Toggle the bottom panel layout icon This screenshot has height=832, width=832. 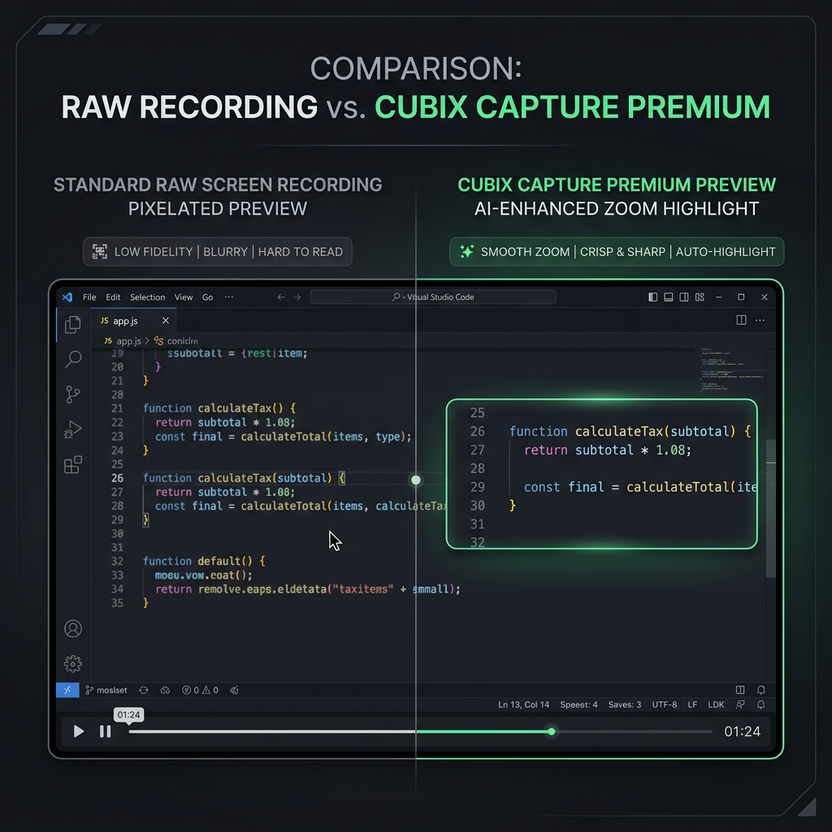pyautogui.click(x=669, y=297)
